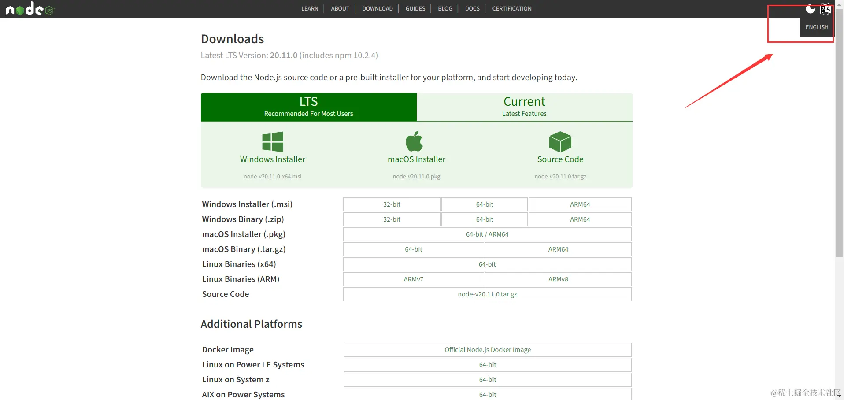844x400 pixels.
Task: Download node-v20.11.0-x64.msi file link
Action: pos(273,177)
